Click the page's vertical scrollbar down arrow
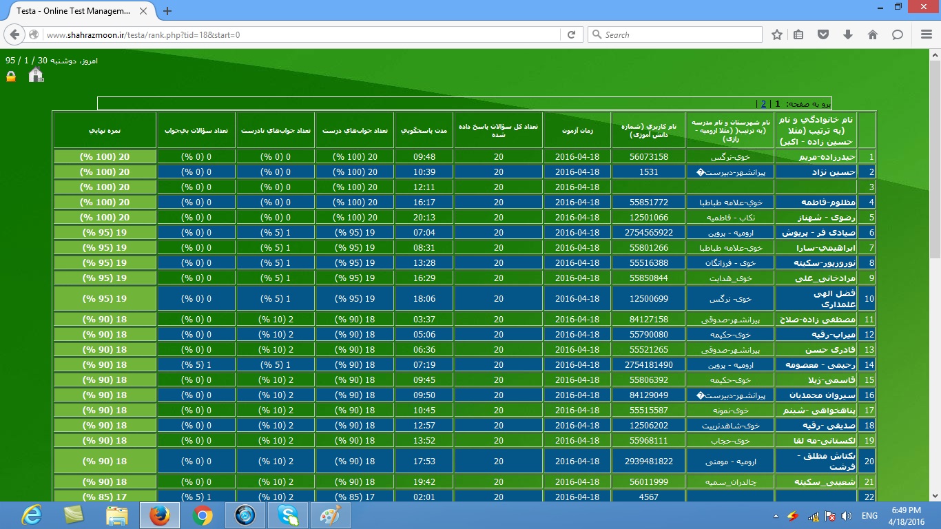This screenshot has height=529, width=941. [x=935, y=495]
